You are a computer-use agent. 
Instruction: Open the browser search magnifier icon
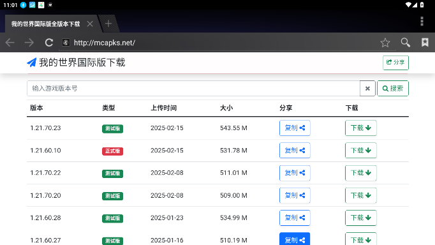tap(405, 43)
